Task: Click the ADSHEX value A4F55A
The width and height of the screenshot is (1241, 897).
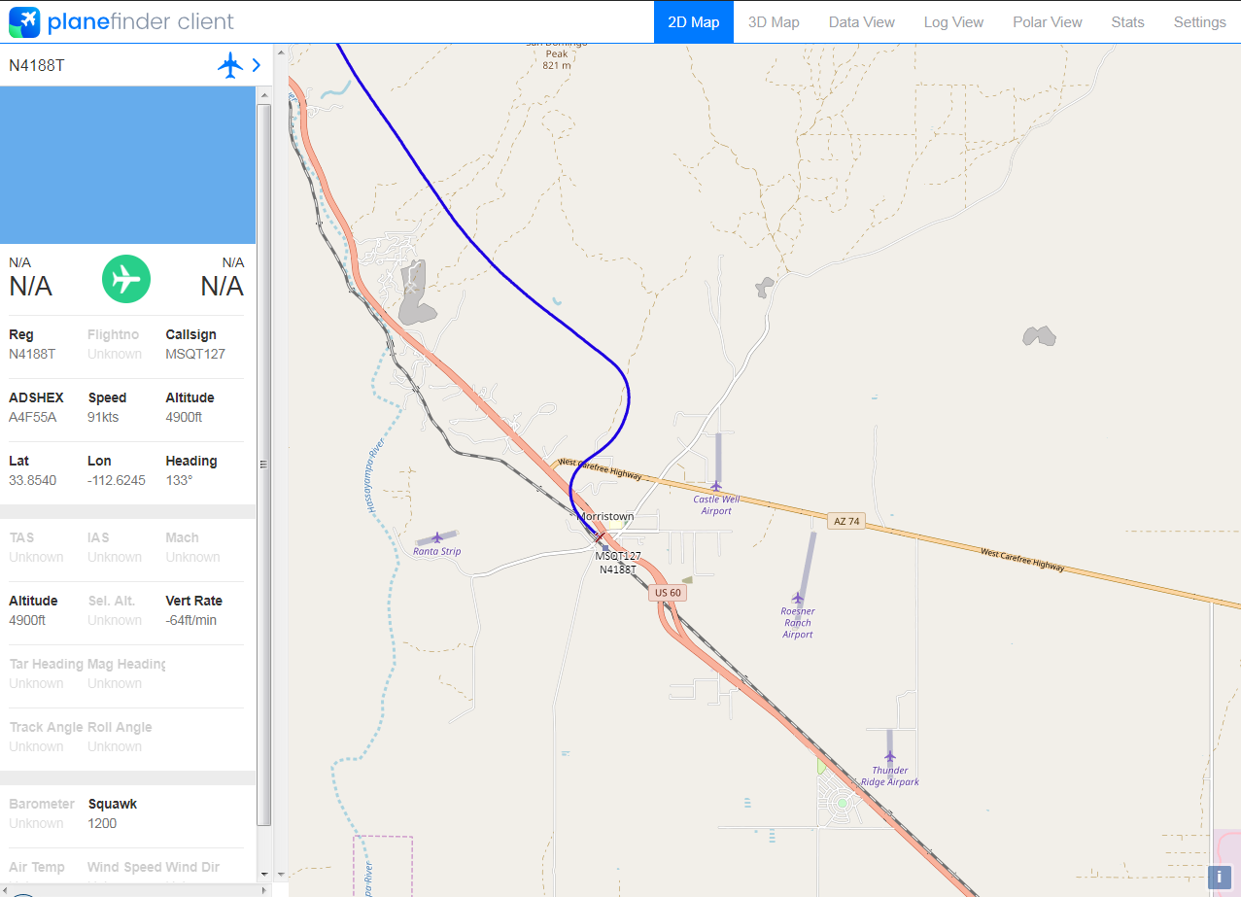Action: (33, 417)
